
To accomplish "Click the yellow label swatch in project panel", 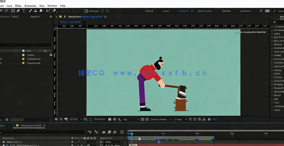I will pyautogui.click(x=23, y=55).
